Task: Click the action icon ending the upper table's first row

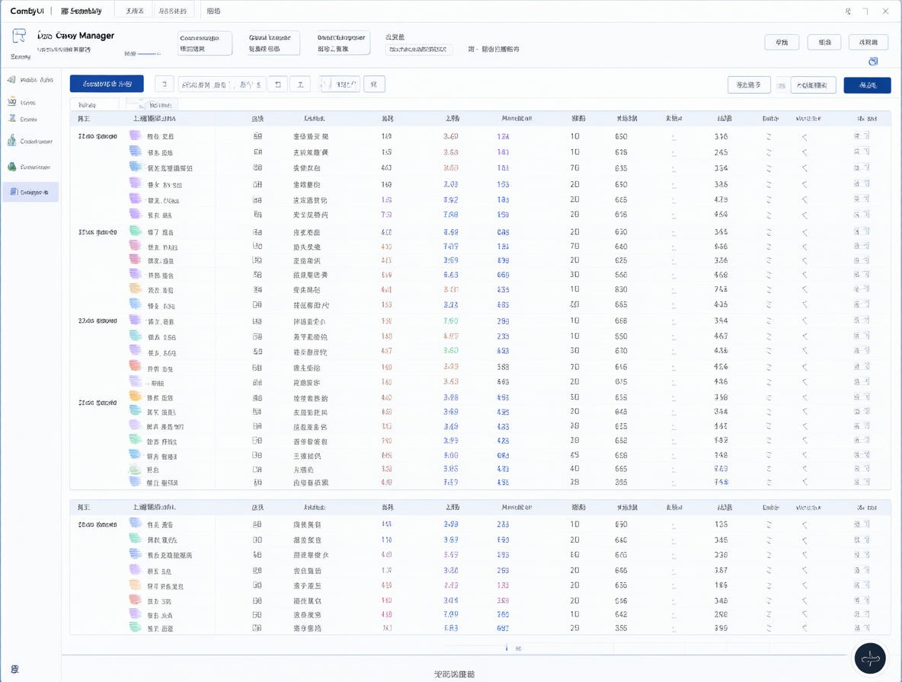Action: pyautogui.click(x=861, y=136)
